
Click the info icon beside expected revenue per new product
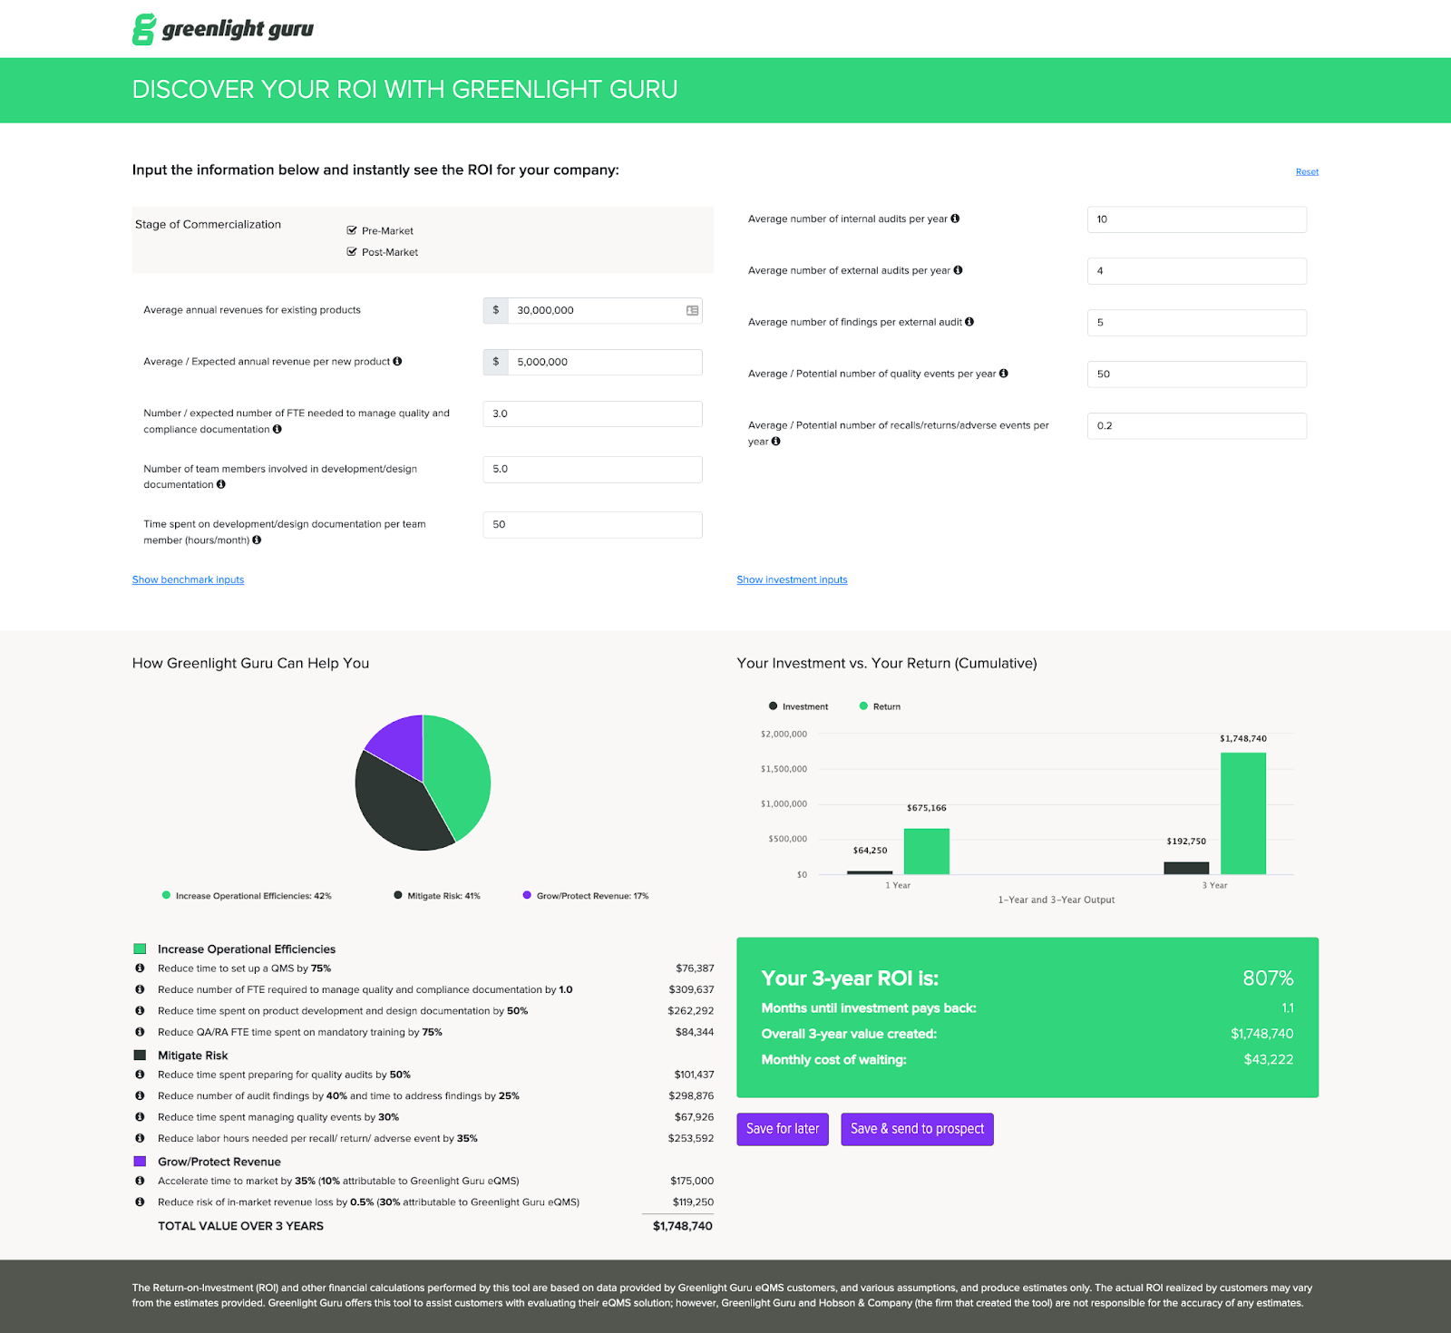pyautogui.click(x=399, y=361)
